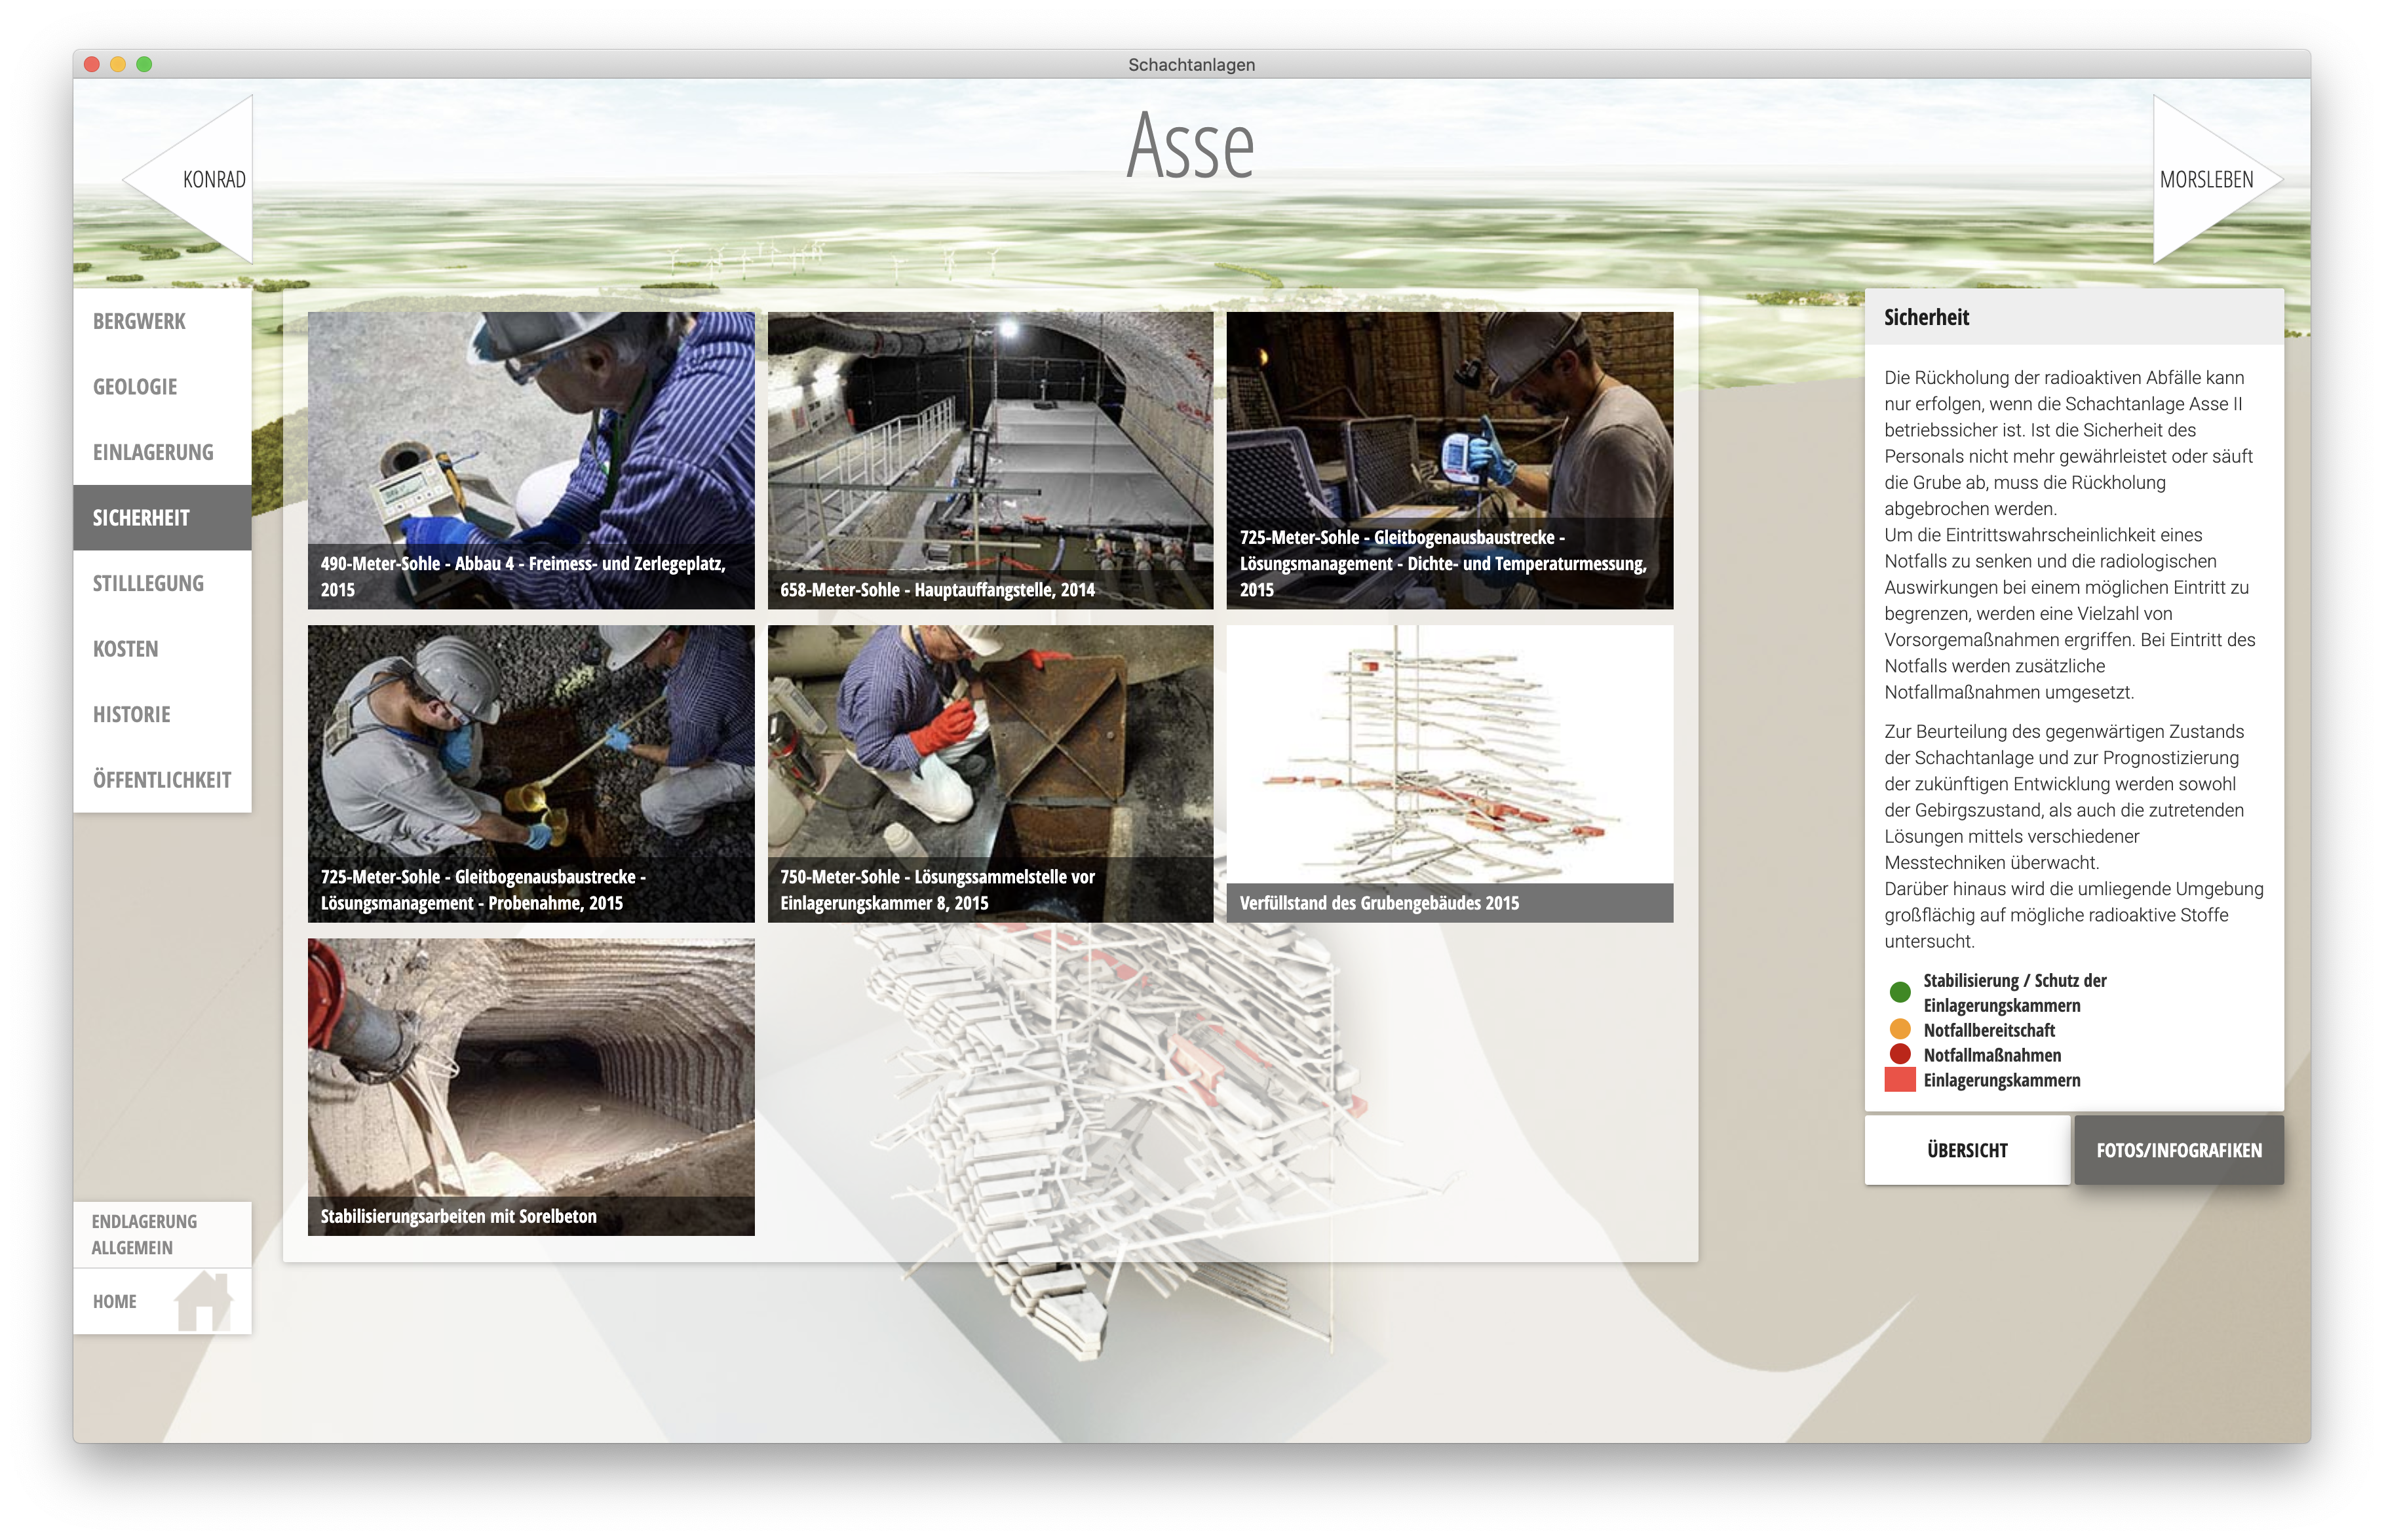Toggle green Stabilisierung legend dot
Screen dimensions: 2384x1540
1900,992
